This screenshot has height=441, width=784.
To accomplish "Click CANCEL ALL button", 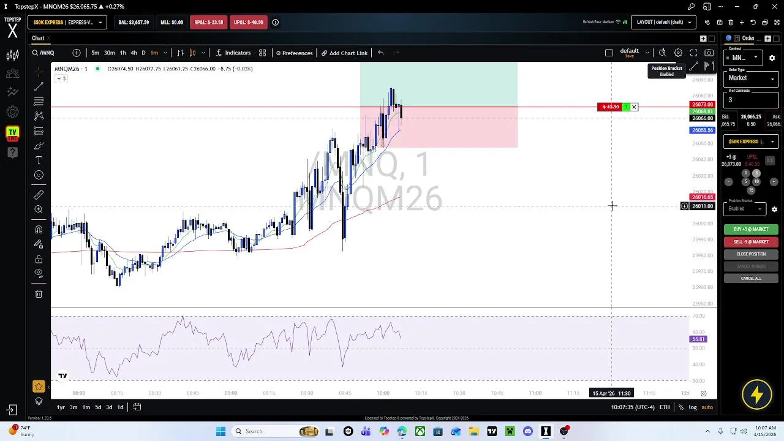I will click(x=751, y=279).
